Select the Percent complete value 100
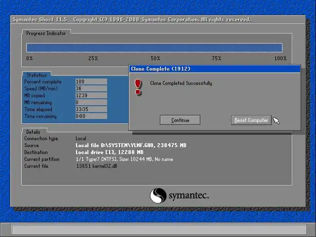Viewport: 316px width, 237px height. click(91, 81)
